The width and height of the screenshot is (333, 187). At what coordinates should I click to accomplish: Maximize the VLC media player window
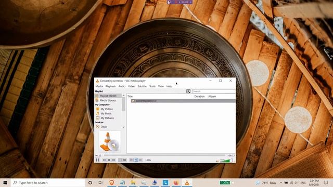tap(220, 81)
